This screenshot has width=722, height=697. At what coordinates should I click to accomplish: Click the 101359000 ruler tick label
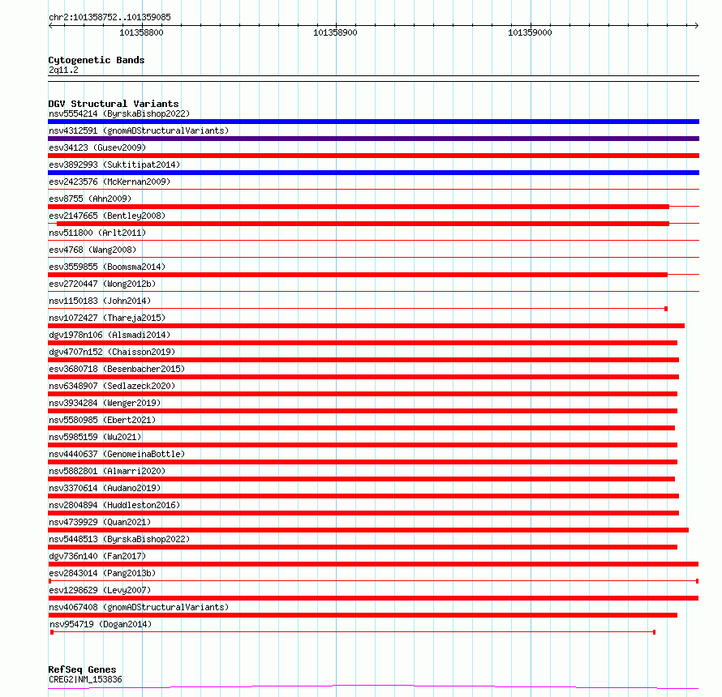pyautogui.click(x=530, y=32)
